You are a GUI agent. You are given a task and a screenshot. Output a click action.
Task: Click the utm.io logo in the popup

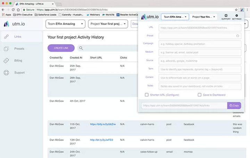pos(150,17)
